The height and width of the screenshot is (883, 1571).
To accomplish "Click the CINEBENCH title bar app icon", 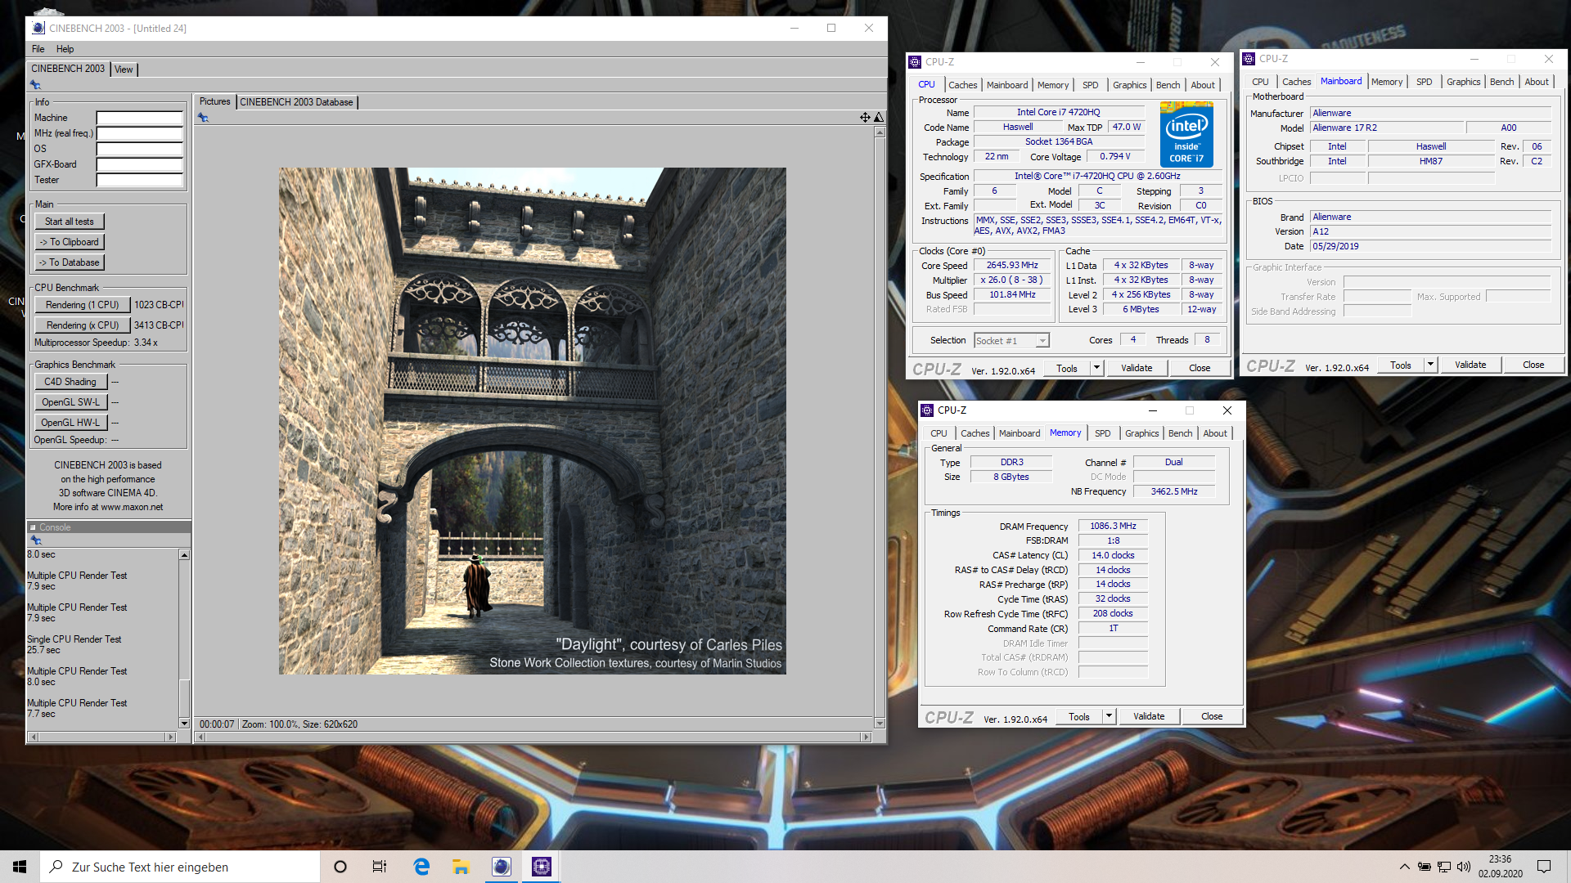I will pyautogui.click(x=38, y=28).
